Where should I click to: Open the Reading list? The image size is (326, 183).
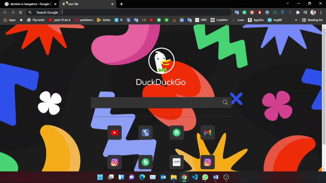point(312,20)
